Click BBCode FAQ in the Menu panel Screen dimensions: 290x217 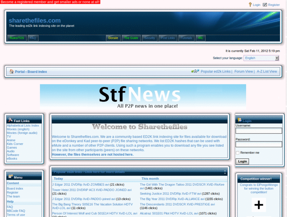(16, 211)
